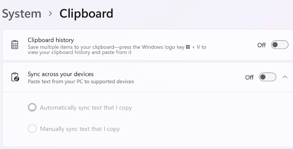Click the "Clipboard history" heading text
The height and width of the screenshot is (149, 293).
(51, 40)
